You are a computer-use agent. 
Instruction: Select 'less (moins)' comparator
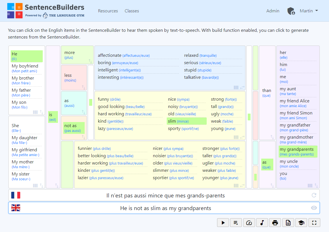tap(70, 78)
